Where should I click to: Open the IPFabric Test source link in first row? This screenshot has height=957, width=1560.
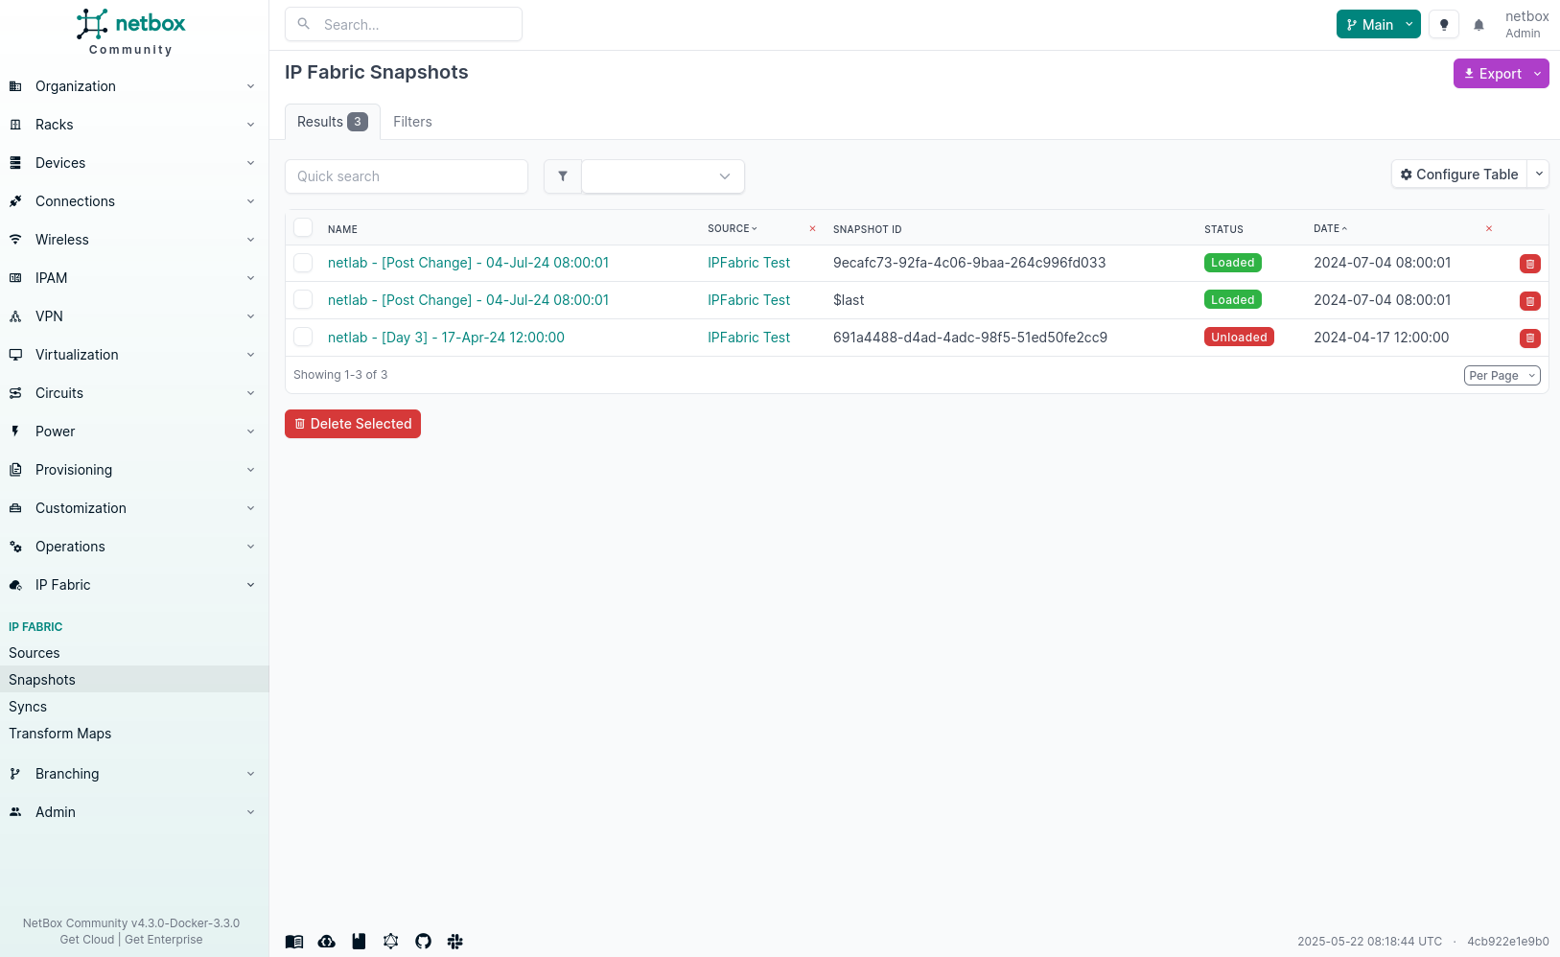pyautogui.click(x=749, y=263)
